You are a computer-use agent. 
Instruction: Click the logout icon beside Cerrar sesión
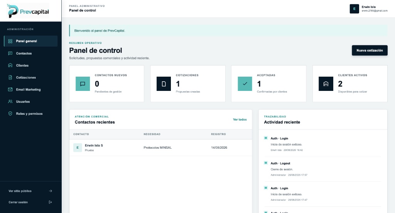(x=51, y=202)
